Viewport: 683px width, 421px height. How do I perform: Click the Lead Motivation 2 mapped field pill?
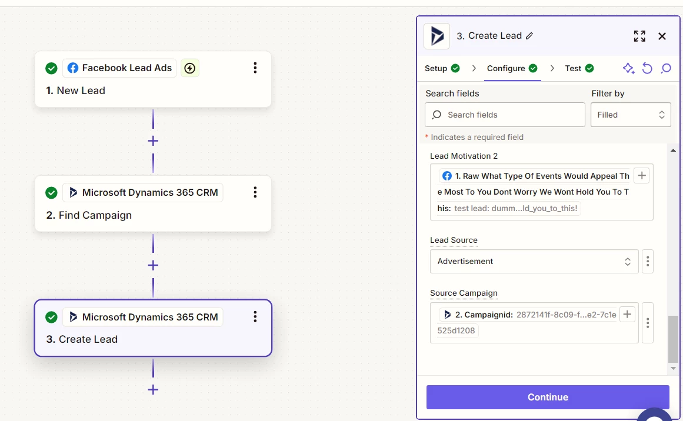tap(533, 192)
